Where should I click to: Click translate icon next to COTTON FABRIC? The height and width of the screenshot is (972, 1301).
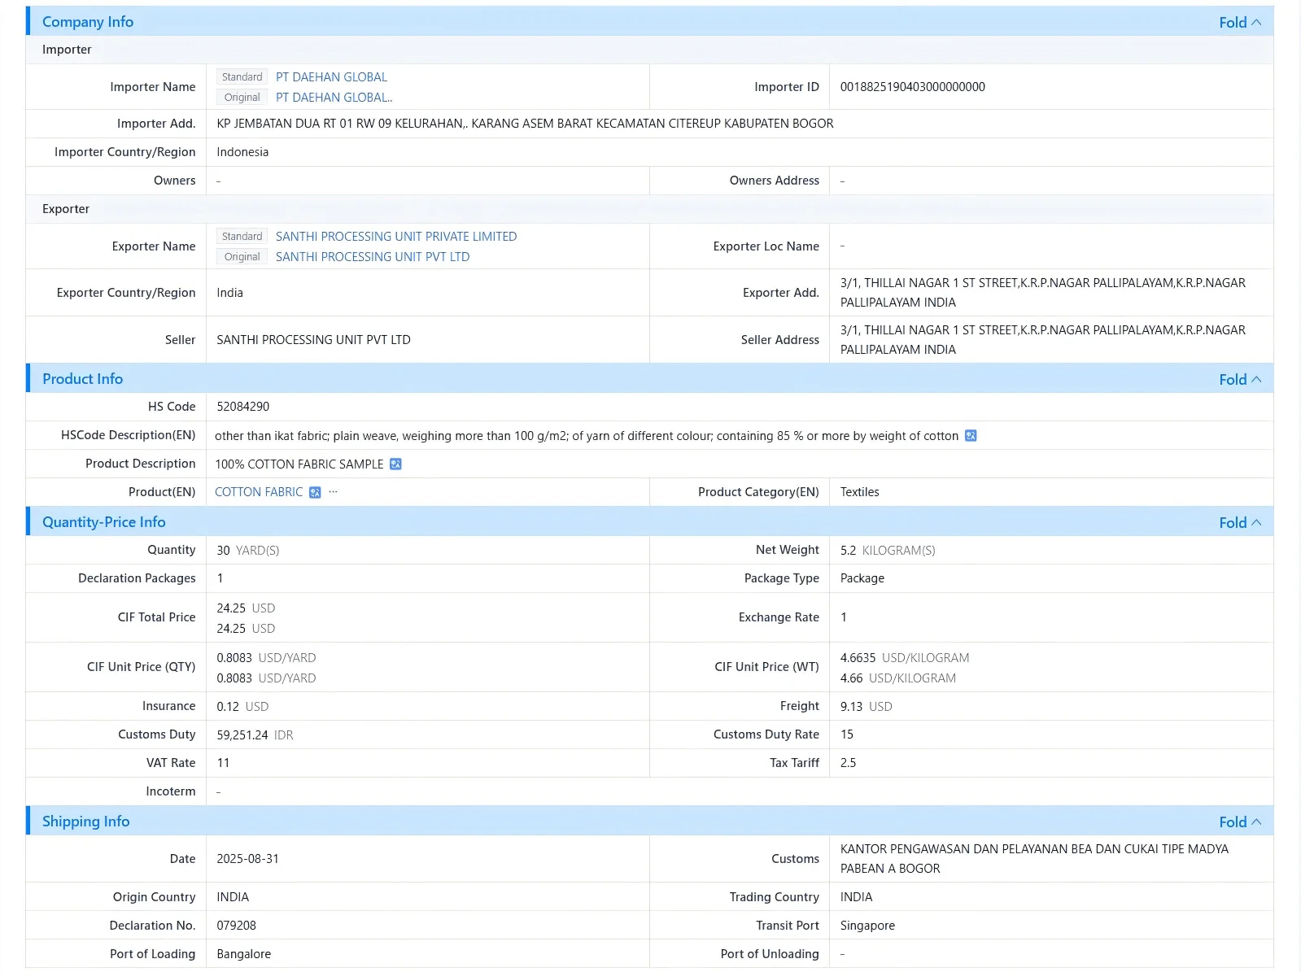coord(315,493)
